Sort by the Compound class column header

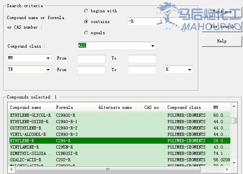[188, 107]
